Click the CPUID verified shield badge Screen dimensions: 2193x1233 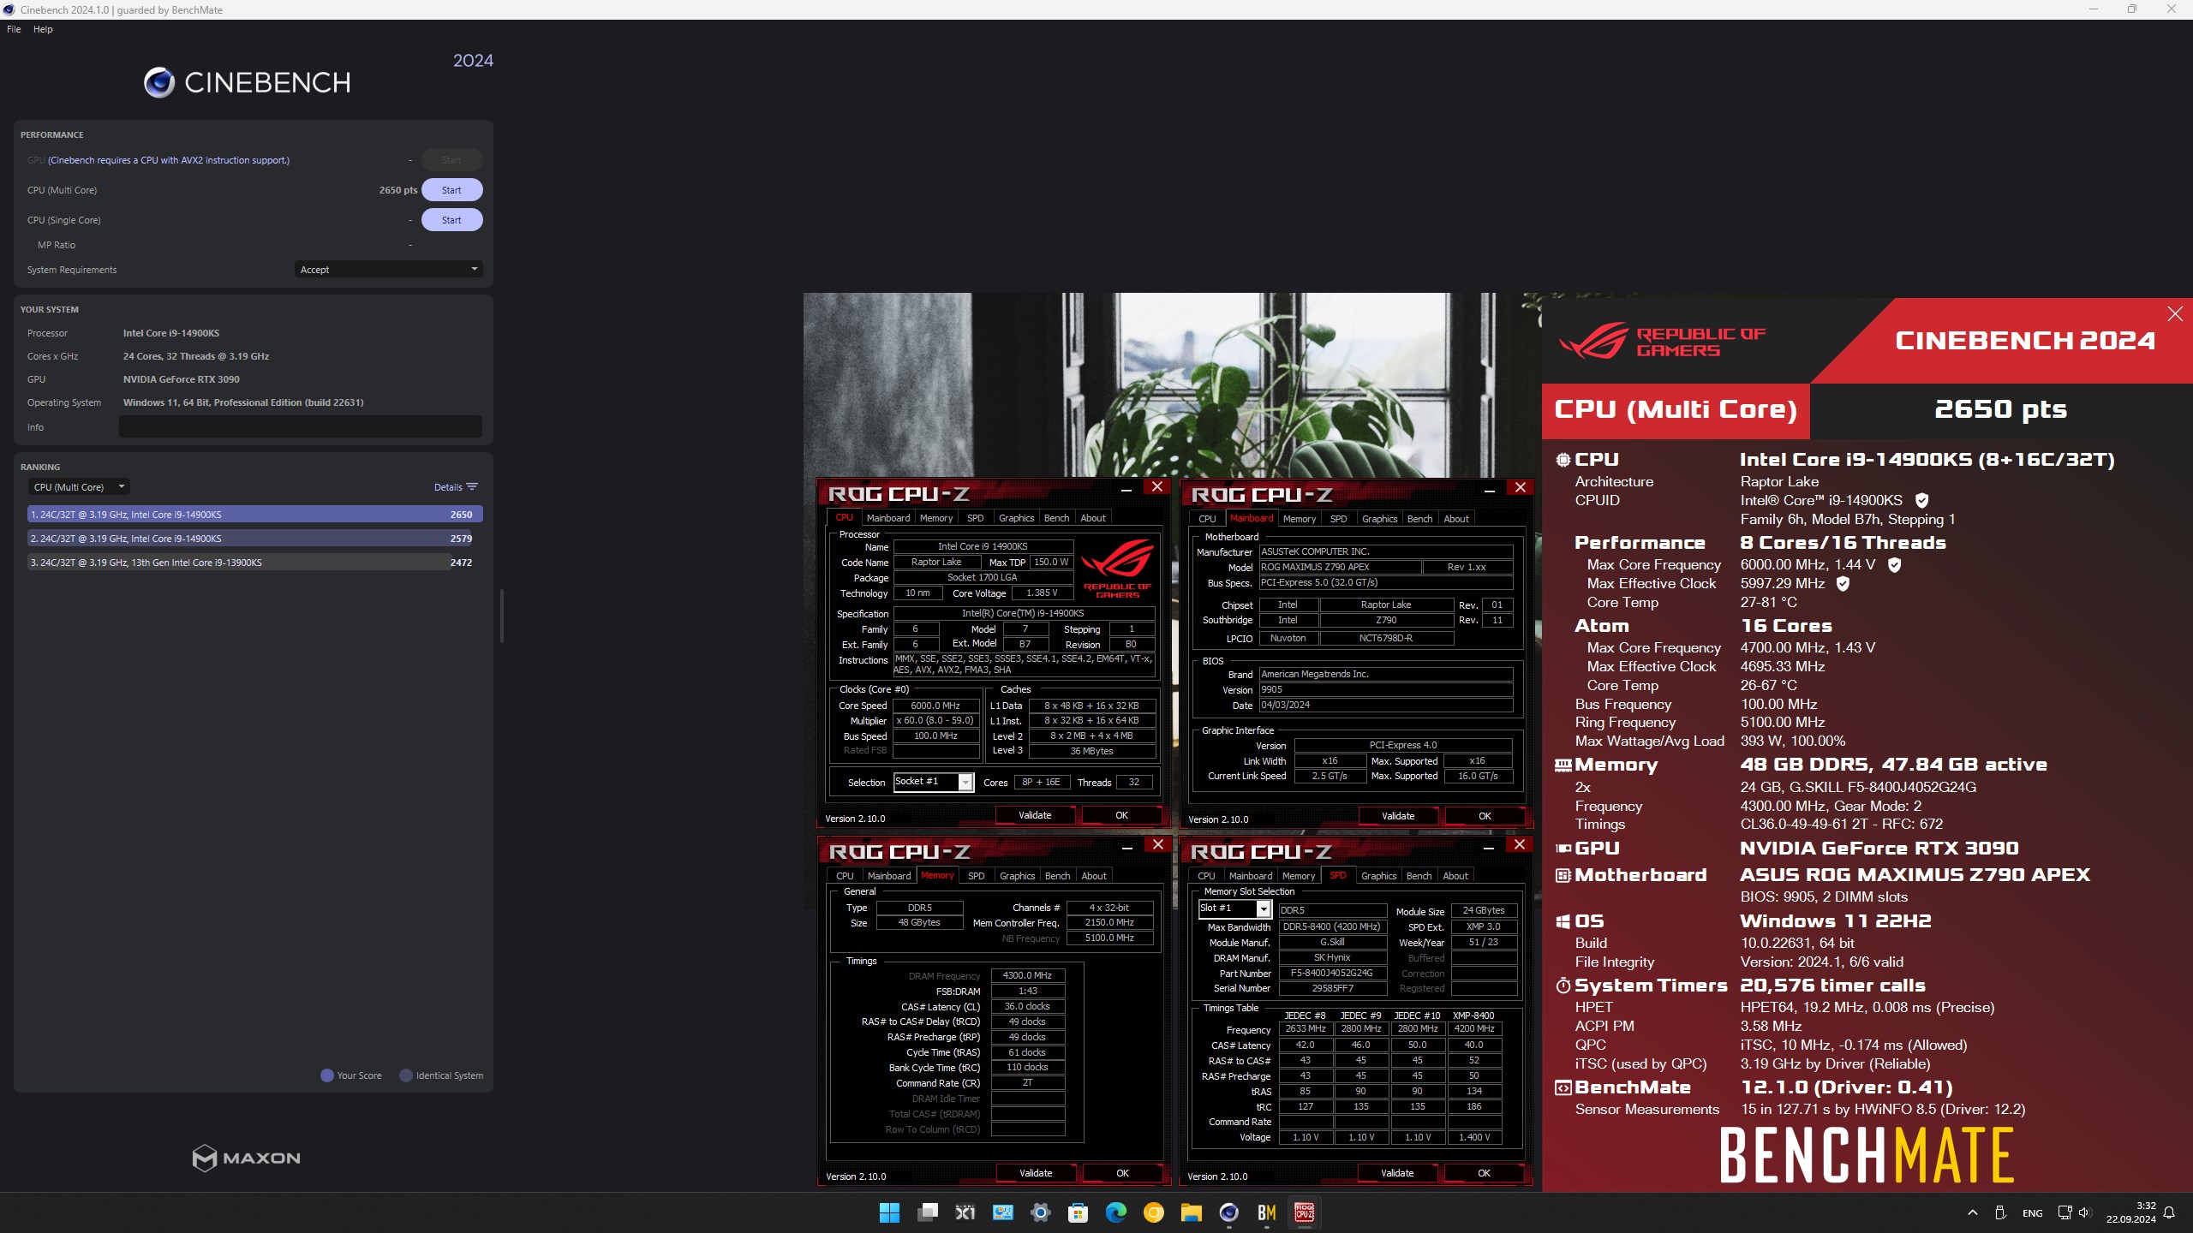click(x=1921, y=500)
